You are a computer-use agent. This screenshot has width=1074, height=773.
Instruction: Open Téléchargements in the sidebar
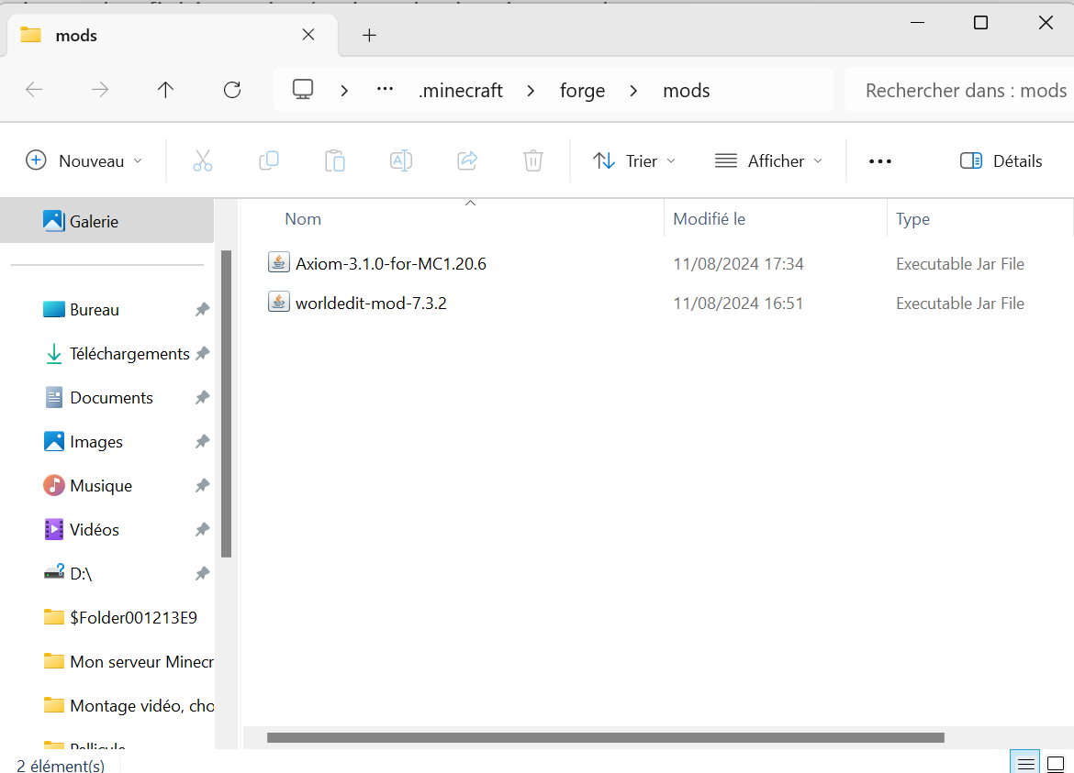[x=129, y=354]
